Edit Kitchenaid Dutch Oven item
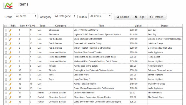 (10, 62)
